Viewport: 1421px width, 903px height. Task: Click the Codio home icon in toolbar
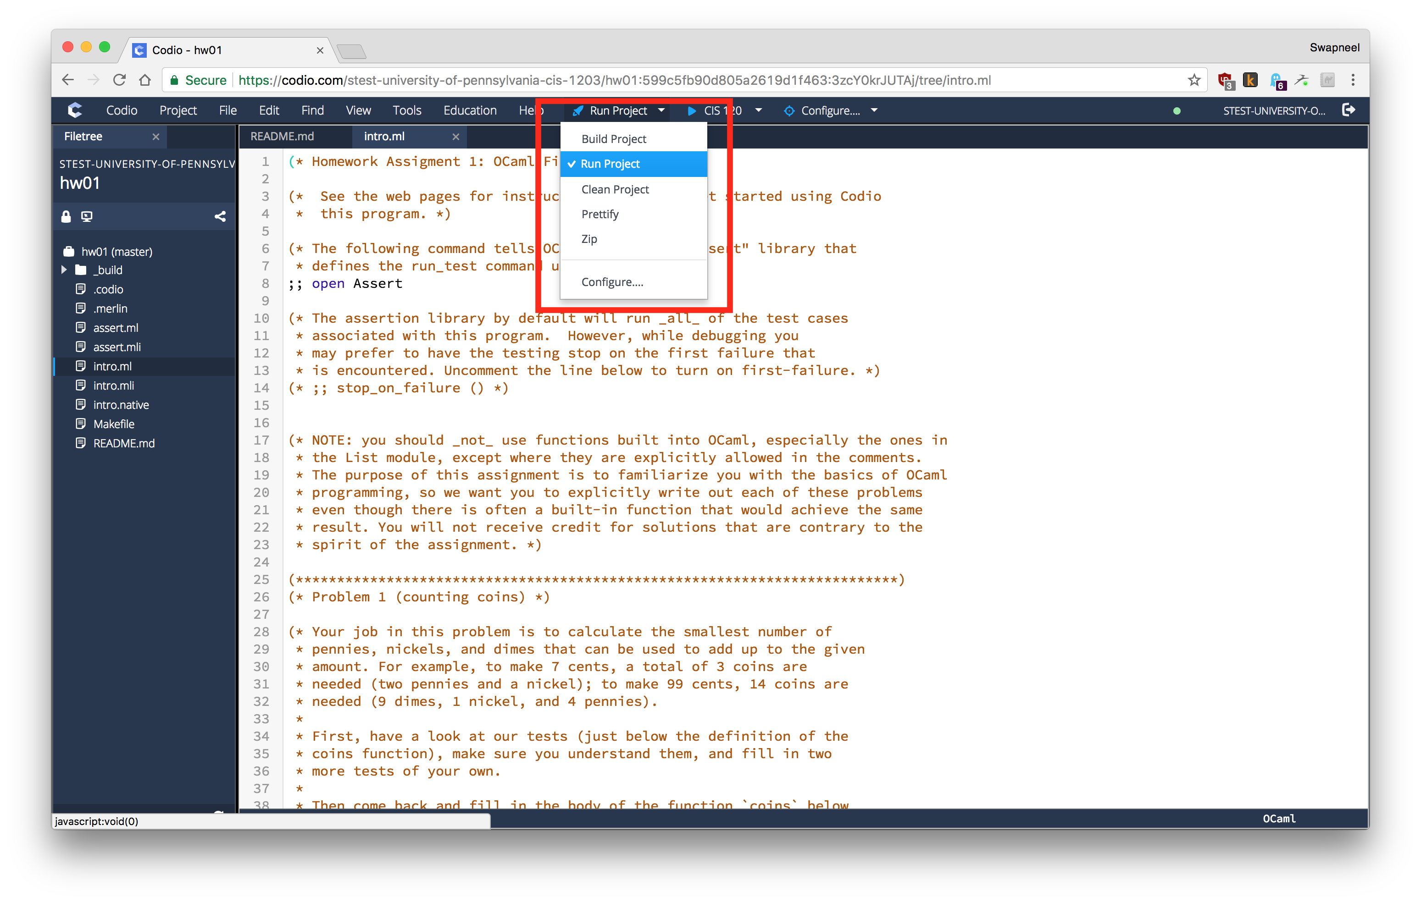click(x=75, y=111)
